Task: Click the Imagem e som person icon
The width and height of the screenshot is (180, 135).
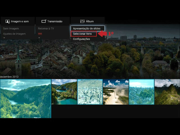Action: (x=8, y=21)
